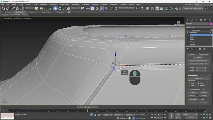The height and width of the screenshot is (120, 213).
Task: Toggle selection lock padlock icon
Action: (x=95, y=115)
